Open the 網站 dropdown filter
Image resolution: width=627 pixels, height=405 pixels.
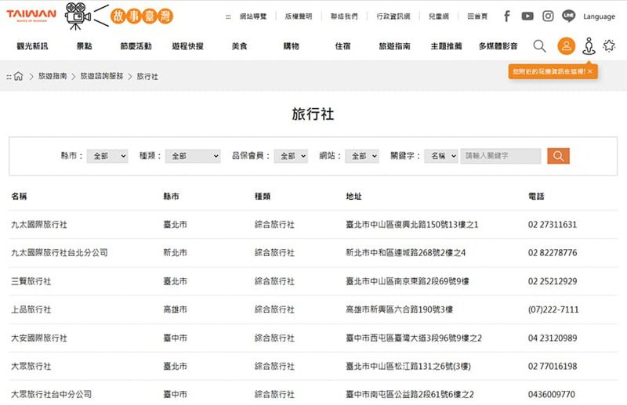click(362, 156)
